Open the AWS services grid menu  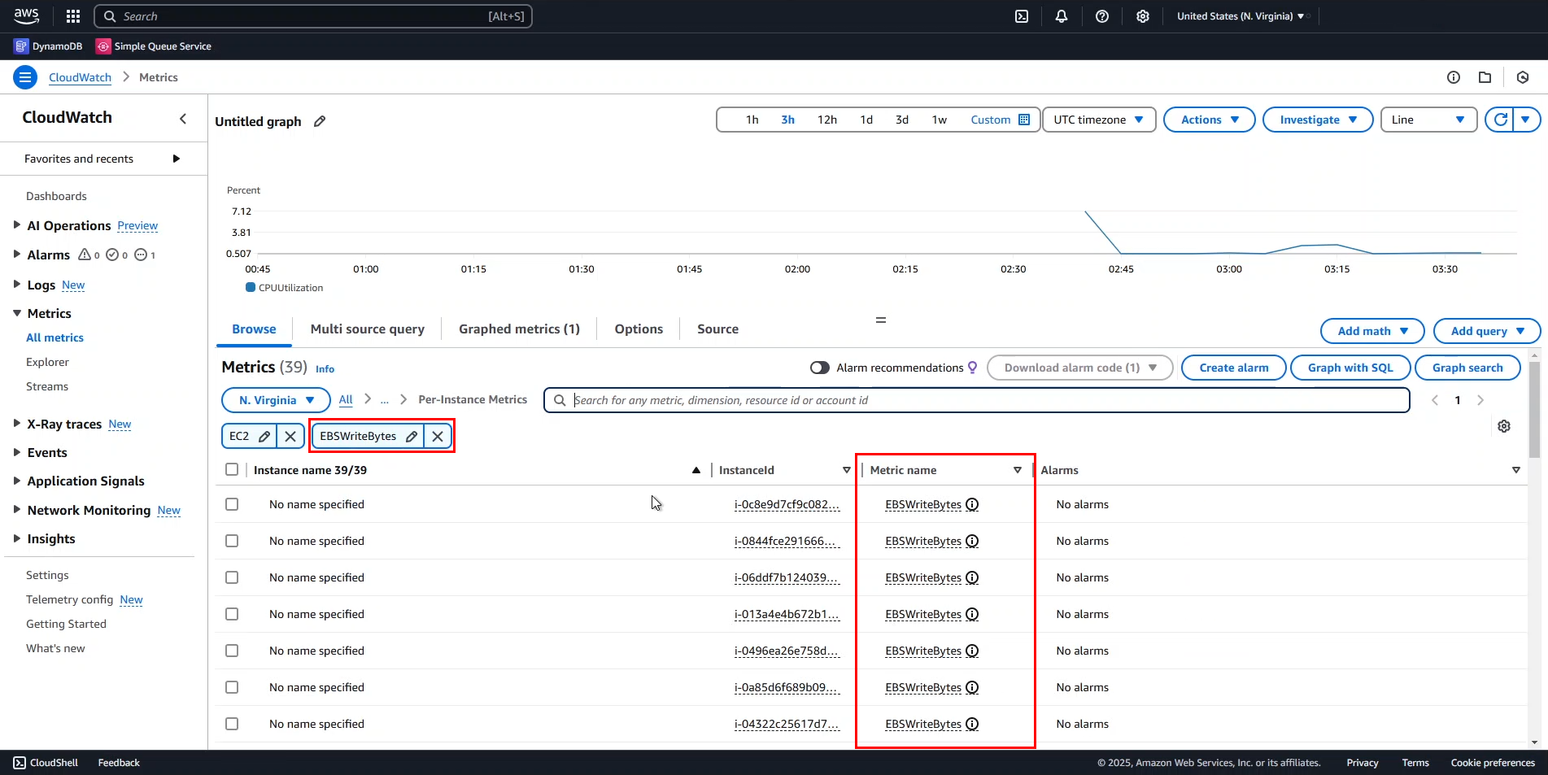click(72, 16)
